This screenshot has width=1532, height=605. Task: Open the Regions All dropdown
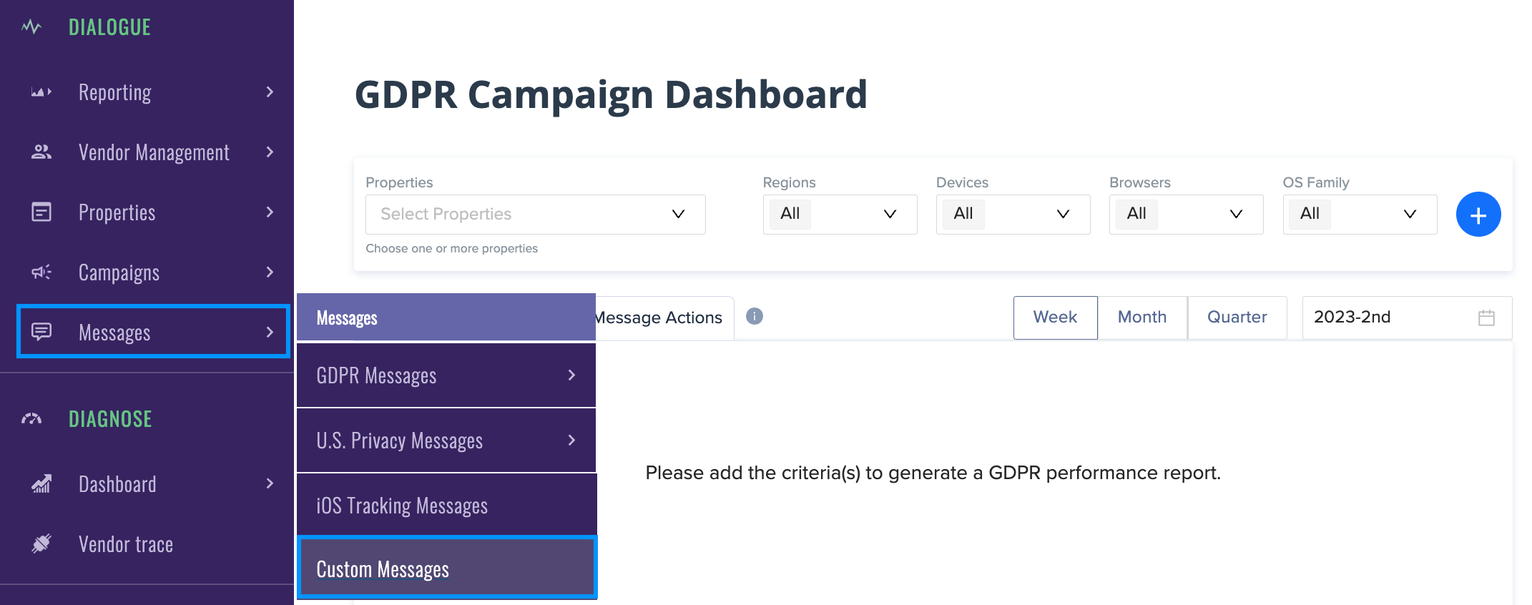point(840,215)
